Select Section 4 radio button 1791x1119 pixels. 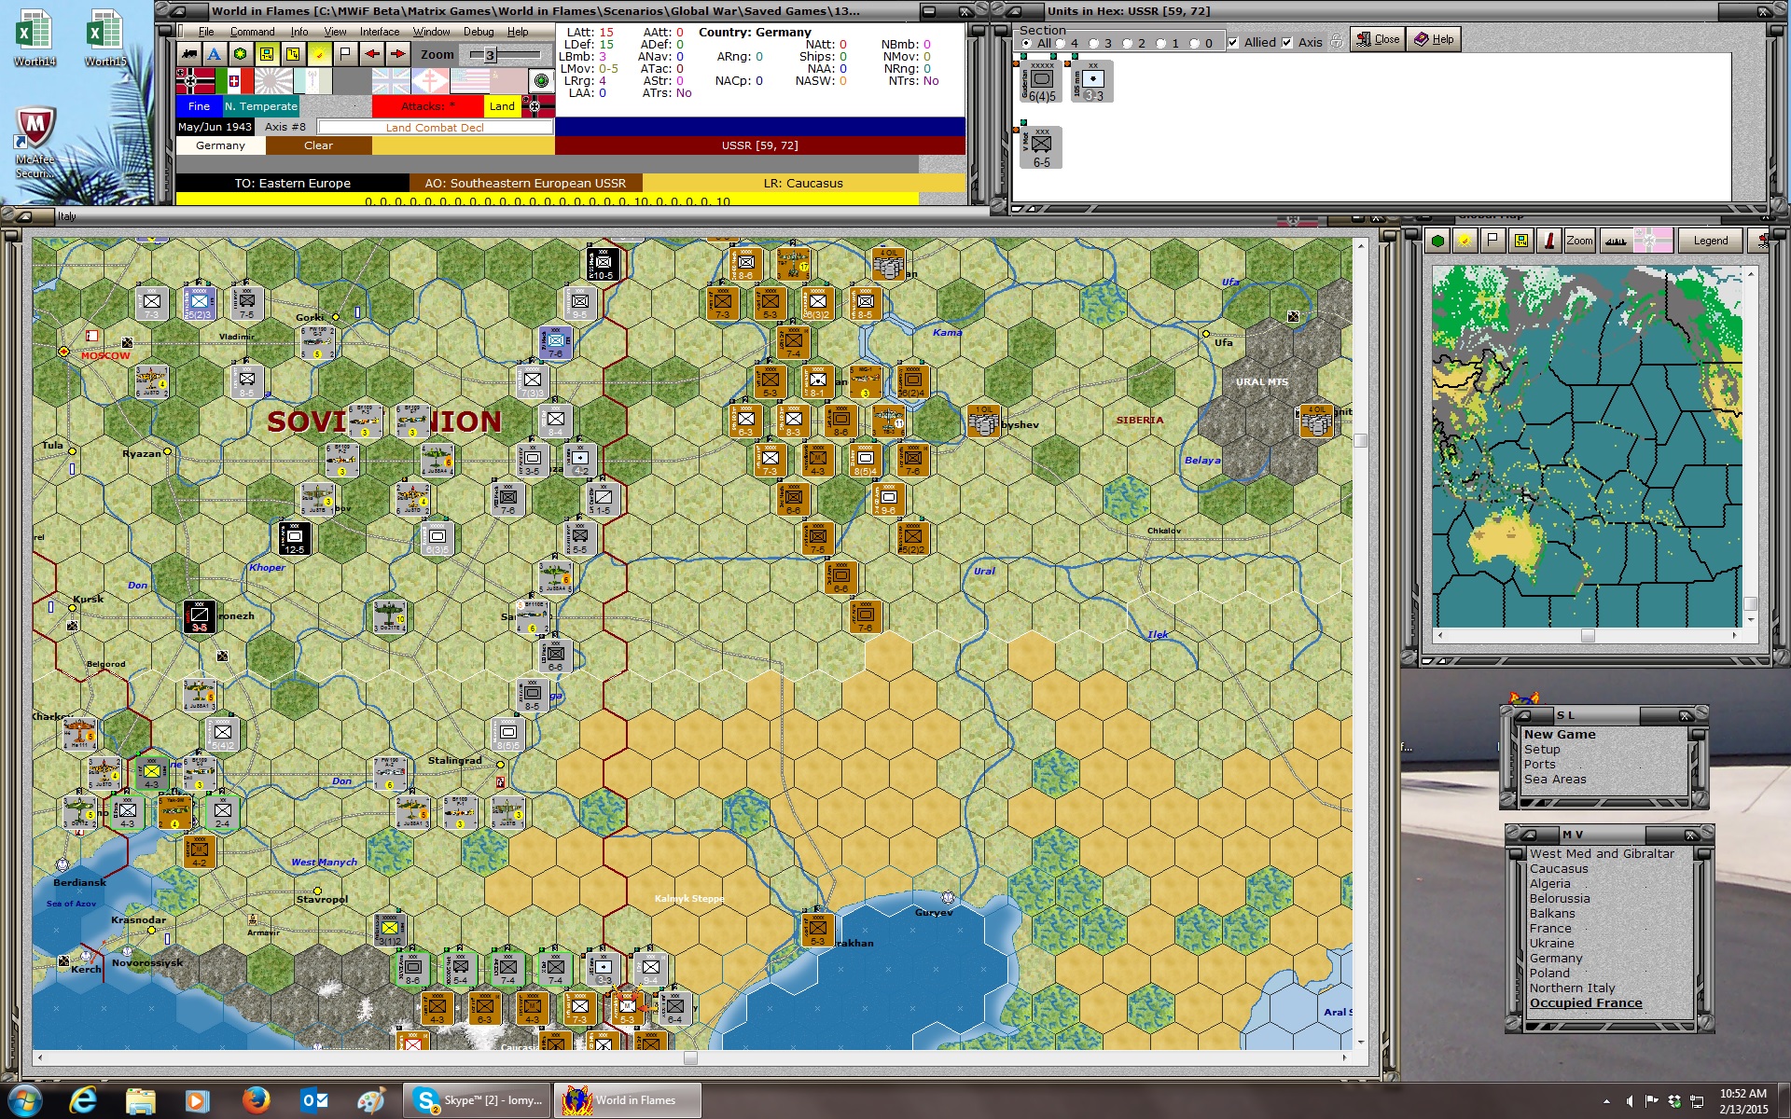[x=1060, y=43]
